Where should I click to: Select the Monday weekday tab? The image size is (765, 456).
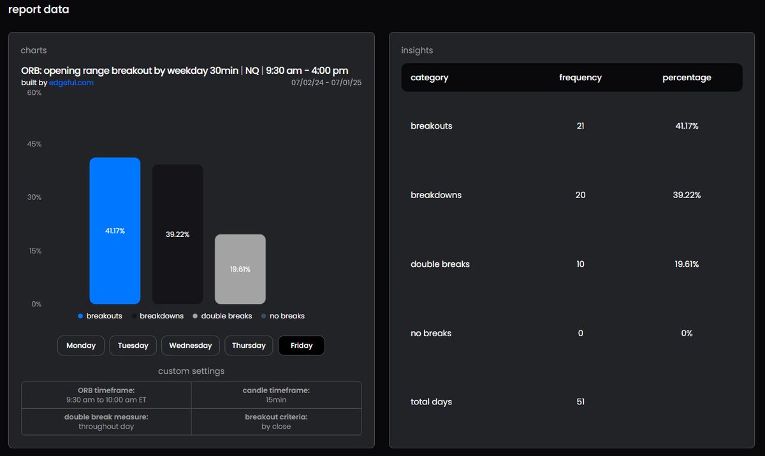click(x=81, y=345)
